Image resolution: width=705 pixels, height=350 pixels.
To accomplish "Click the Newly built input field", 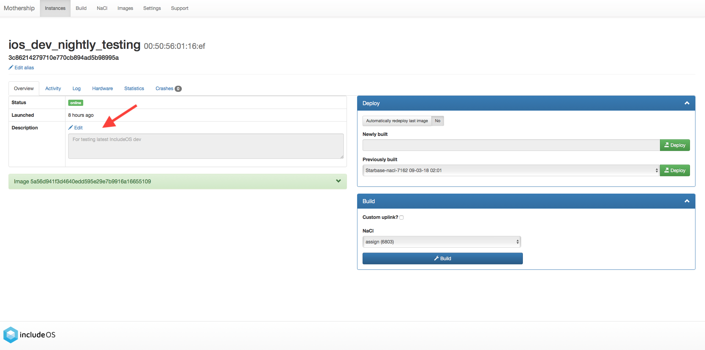I will click(x=511, y=145).
